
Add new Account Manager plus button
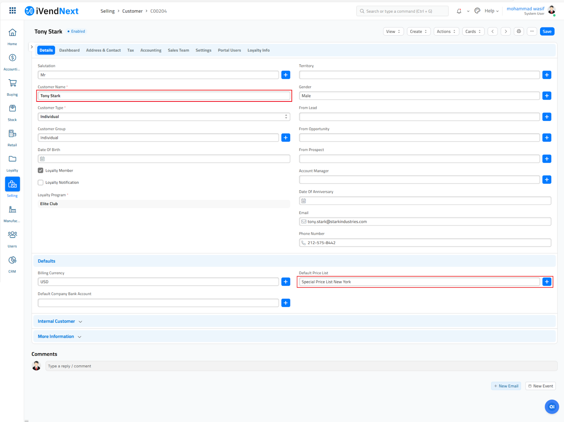pyautogui.click(x=547, y=180)
